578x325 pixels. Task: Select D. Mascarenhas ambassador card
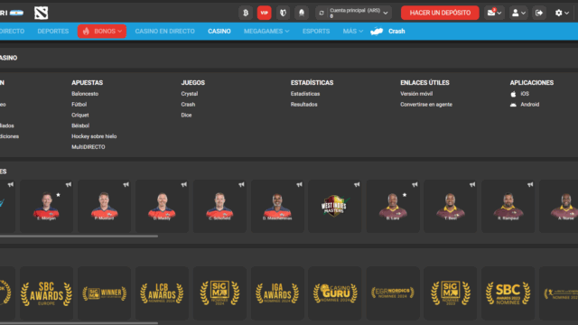(277, 207)
